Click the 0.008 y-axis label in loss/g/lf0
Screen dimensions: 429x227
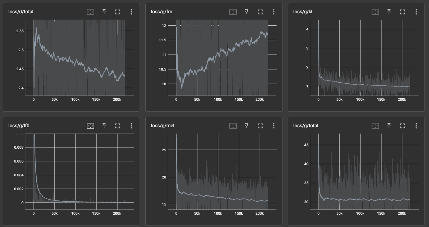point(18,147)
